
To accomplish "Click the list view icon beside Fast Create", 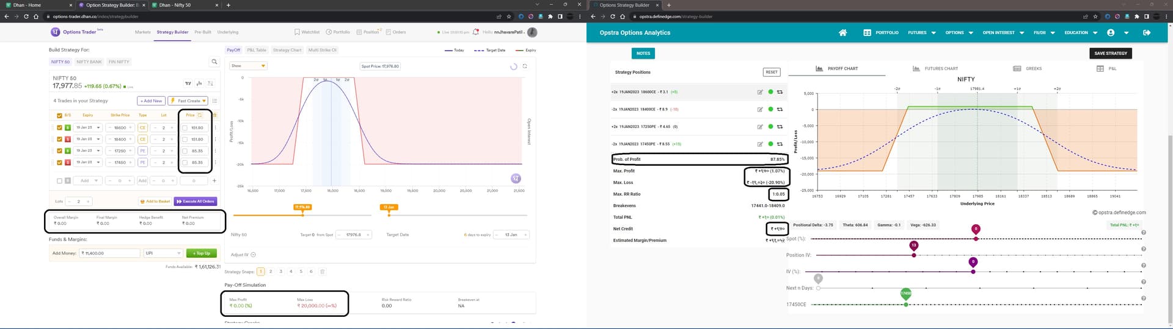I will pos(214,101).
